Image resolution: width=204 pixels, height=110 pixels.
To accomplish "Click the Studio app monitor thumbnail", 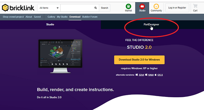I will (x=60, y=56).
